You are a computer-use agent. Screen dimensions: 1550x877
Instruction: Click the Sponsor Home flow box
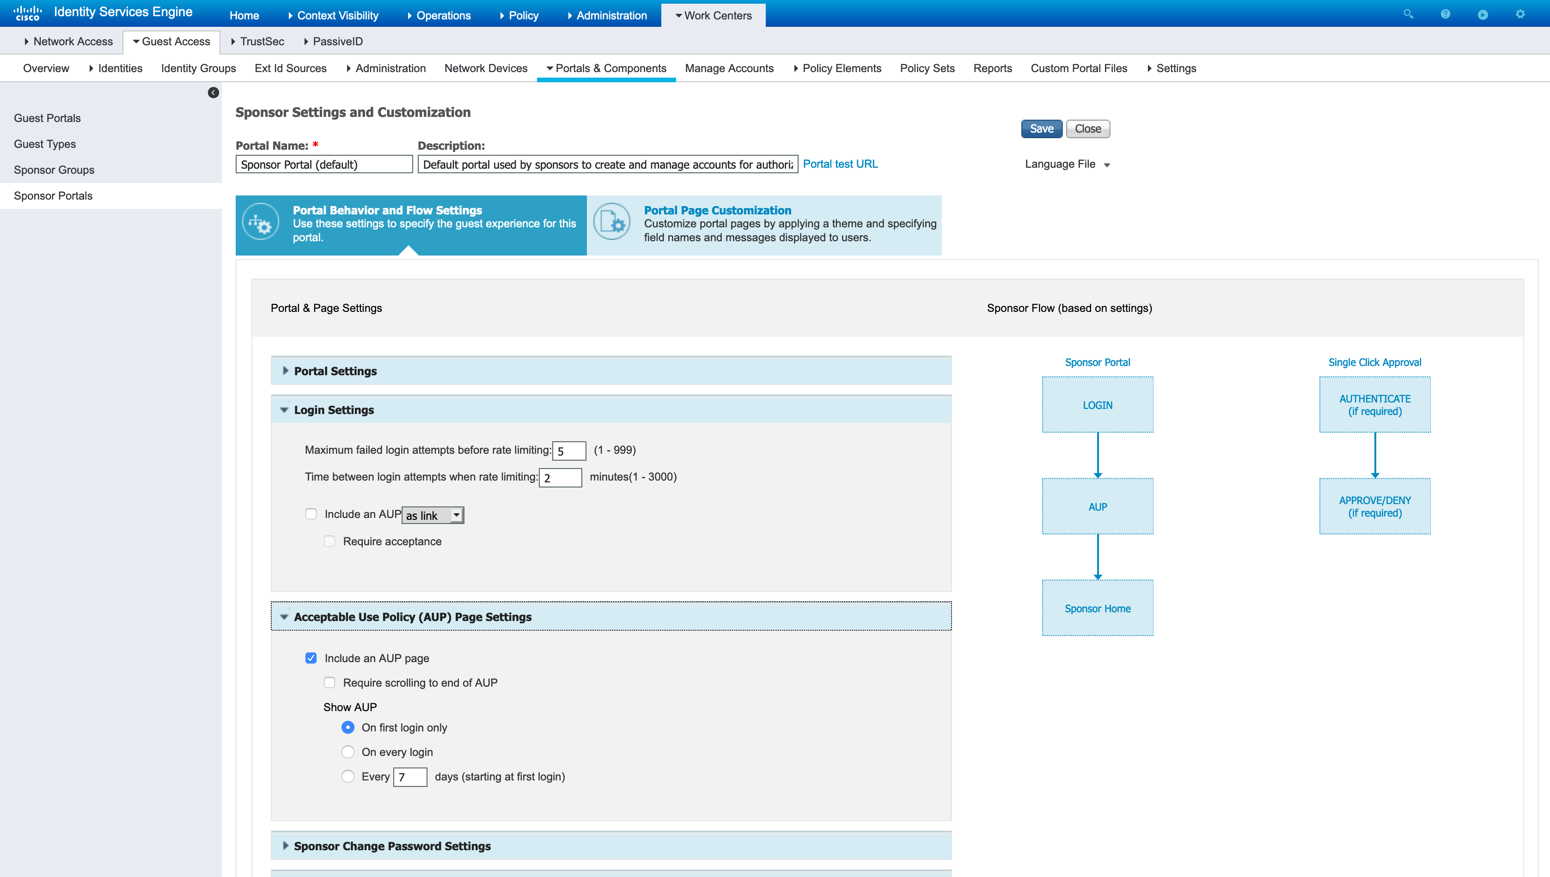[1098, 608]
